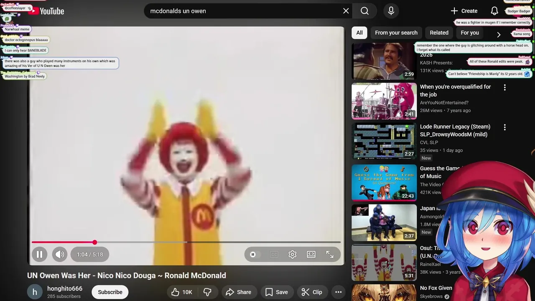Click the '285 subscribers' text
The image size is (535, 301).
[64, 296]
